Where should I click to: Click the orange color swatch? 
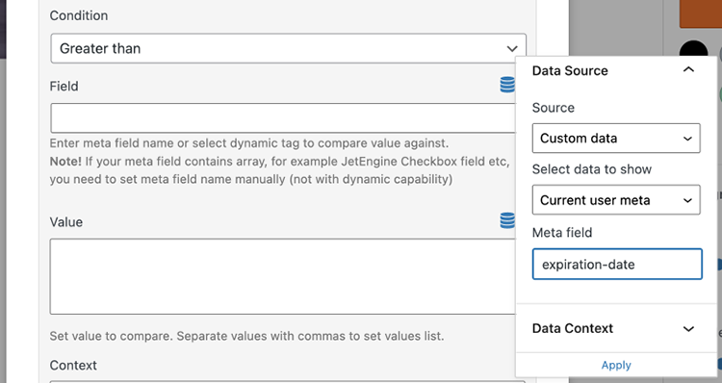pos(701,13)
